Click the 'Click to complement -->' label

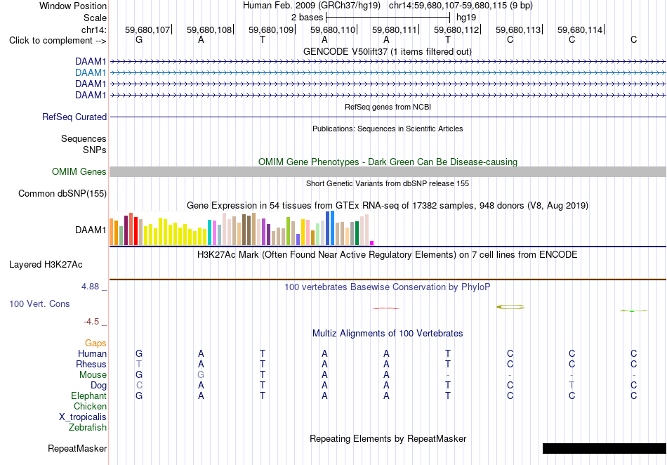[x=58, y=41]
